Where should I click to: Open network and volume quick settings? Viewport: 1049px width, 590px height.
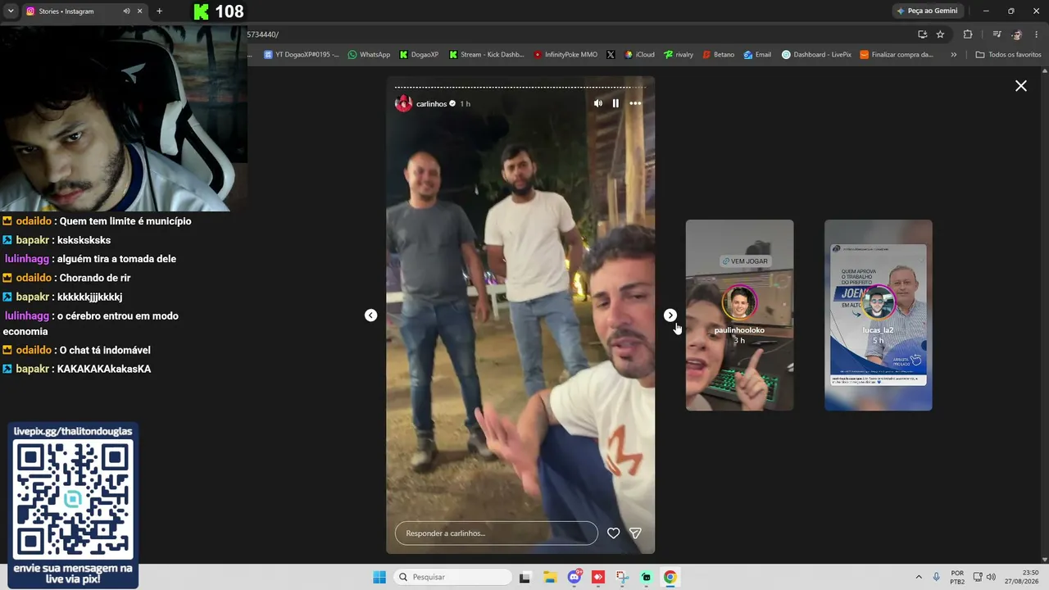pos(984,577)
